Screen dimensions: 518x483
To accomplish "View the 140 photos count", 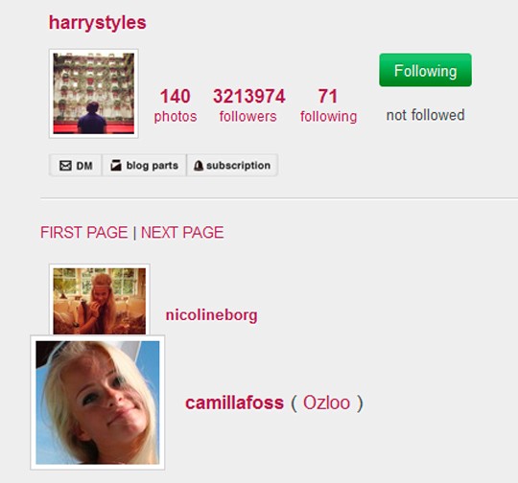I will [176, 105].
